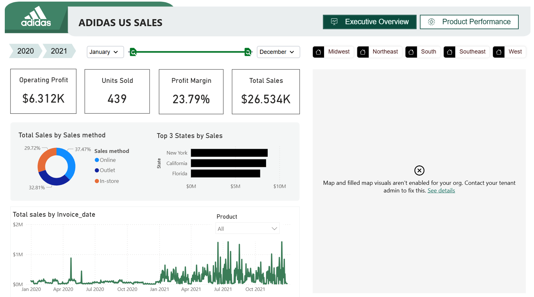Select the West region filter

click(509, 52)
